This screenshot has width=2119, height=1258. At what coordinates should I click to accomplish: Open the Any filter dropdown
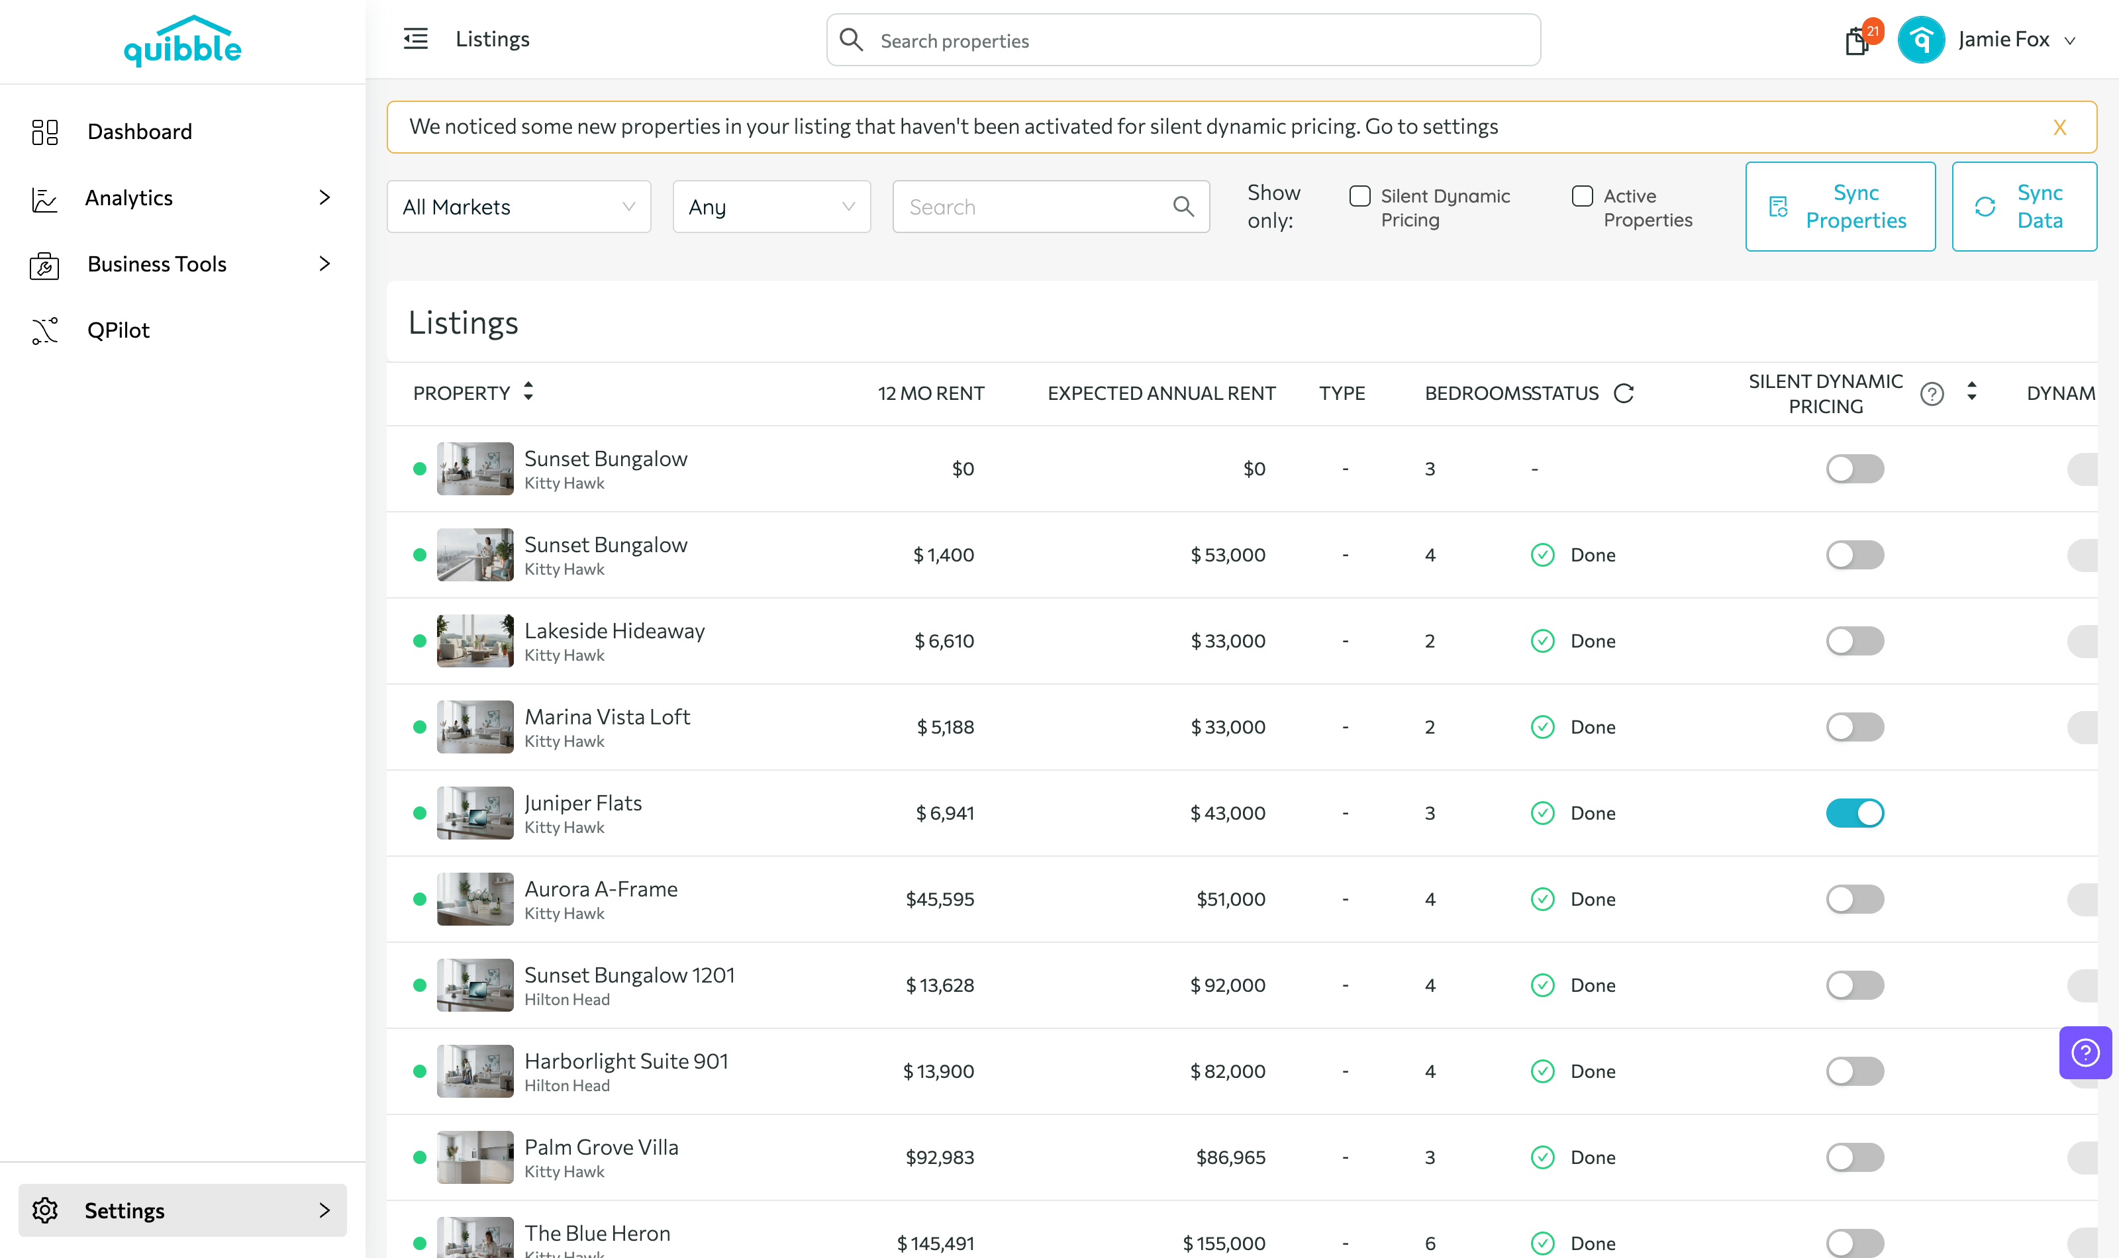point(771,207)
